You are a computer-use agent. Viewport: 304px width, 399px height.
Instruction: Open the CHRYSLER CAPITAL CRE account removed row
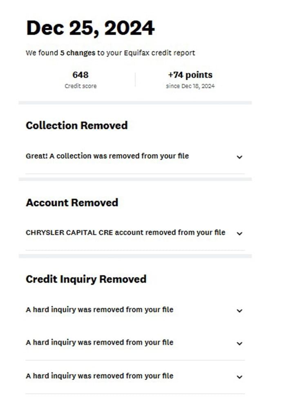click(x=135, y=233)
